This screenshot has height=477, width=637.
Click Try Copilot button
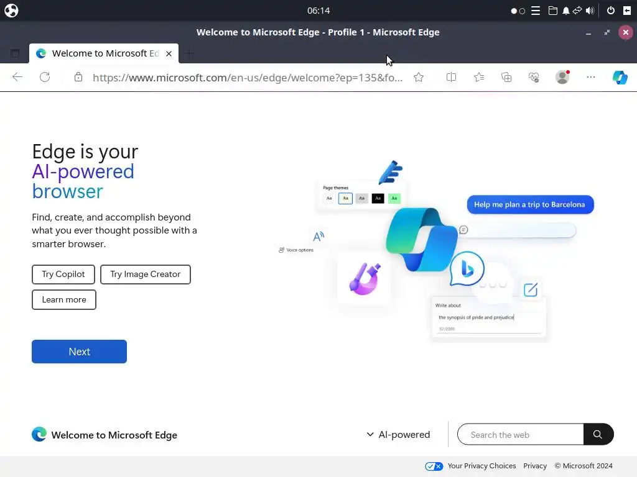click(63, 275)
